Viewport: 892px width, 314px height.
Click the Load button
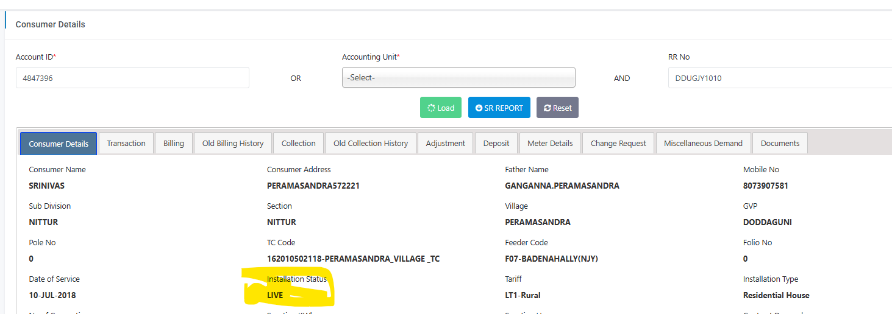441,108
